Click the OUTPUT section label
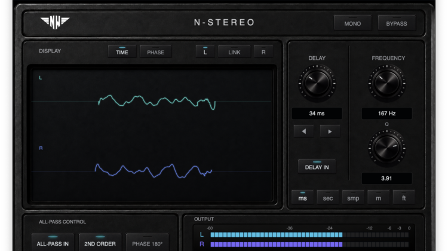 pyautogui.click(x=204, y=219)
